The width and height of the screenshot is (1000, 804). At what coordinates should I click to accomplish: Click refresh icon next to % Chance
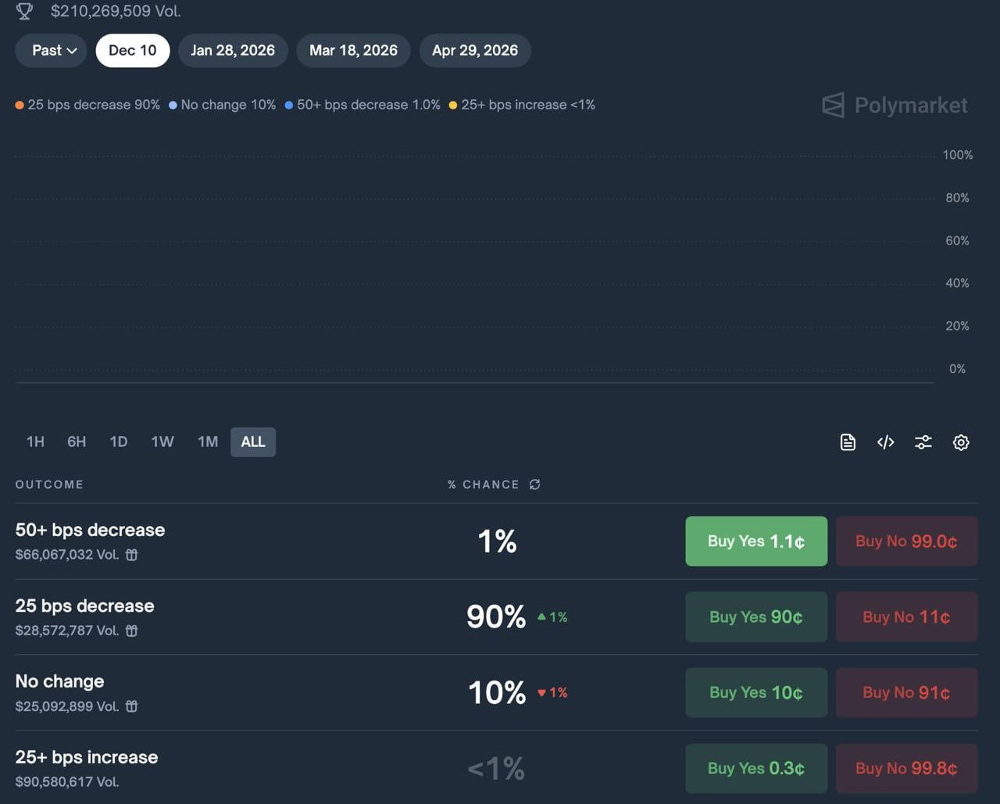pyautogui.click(x=534, y=484)
